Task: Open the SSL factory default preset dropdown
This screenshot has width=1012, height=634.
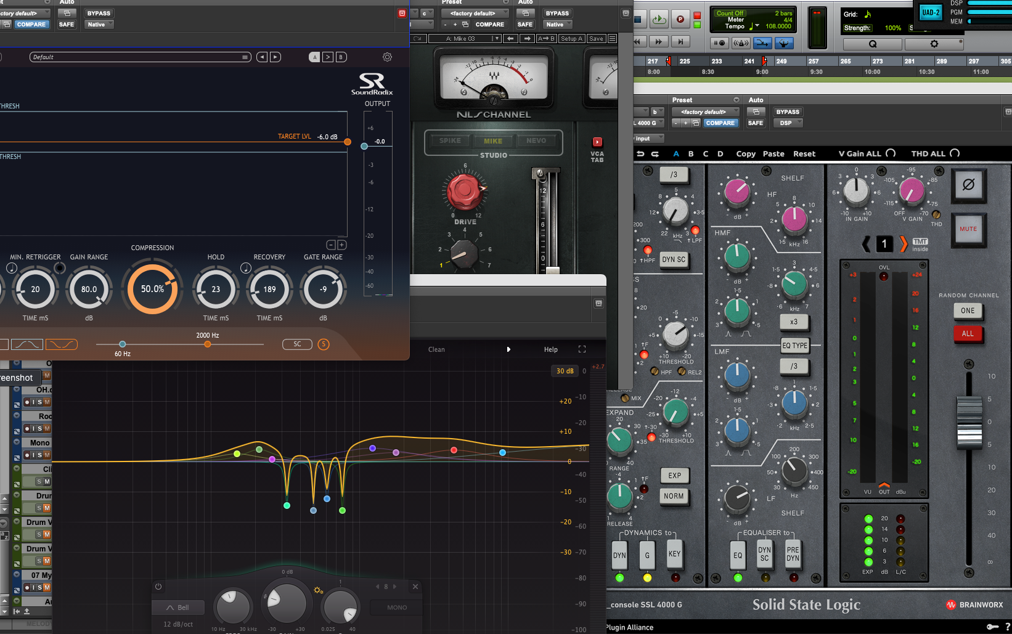Action: (706, 112)
